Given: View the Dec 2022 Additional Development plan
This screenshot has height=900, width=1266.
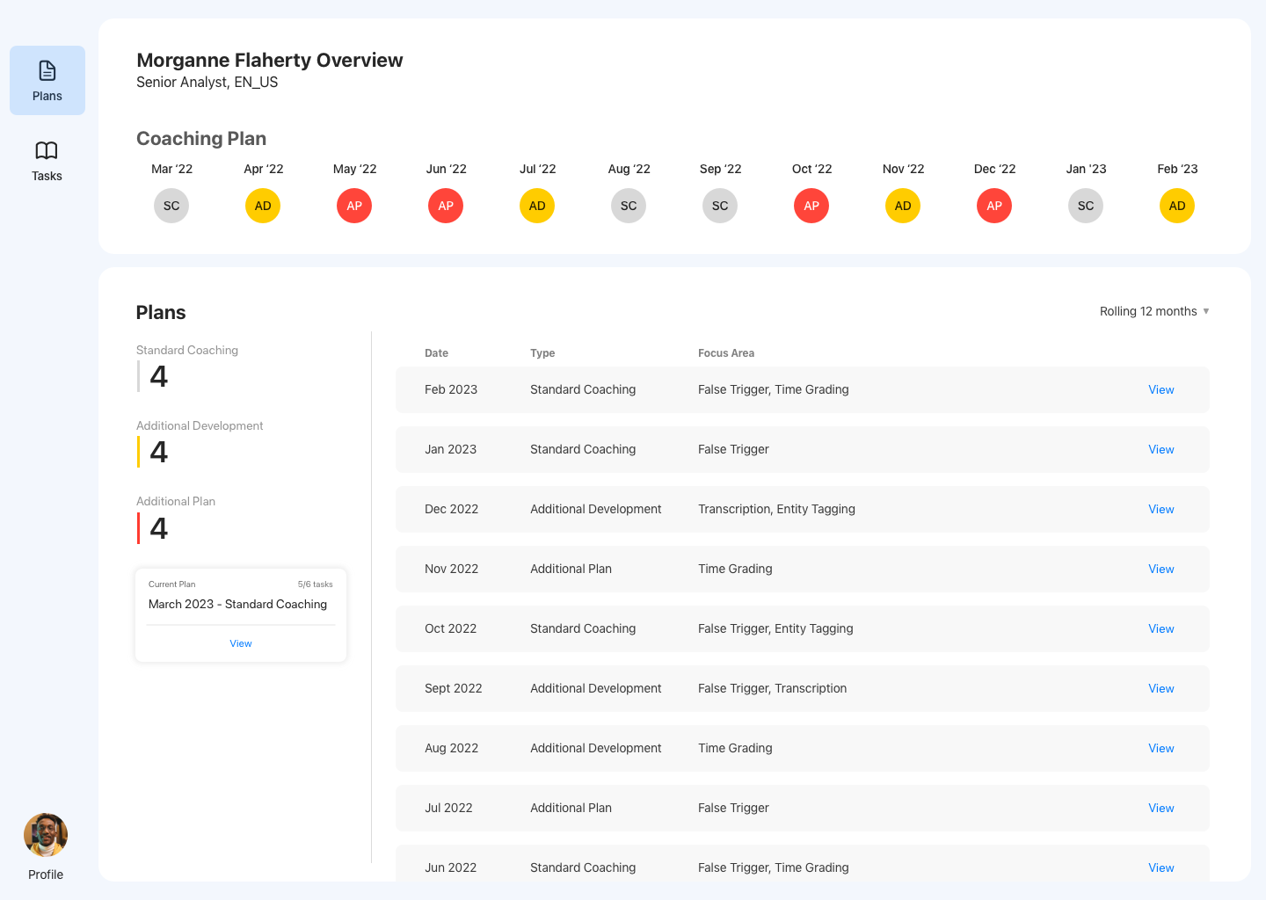Looking at the screenshot, I should [x=1160, y=509].
